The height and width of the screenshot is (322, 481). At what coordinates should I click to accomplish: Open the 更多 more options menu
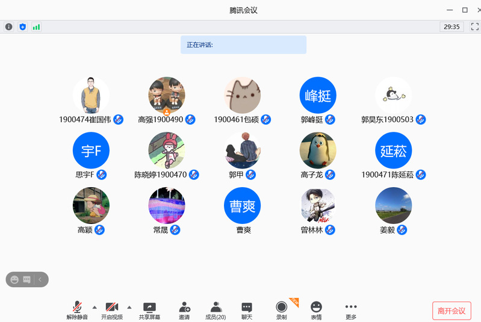[x=351, y=309]
